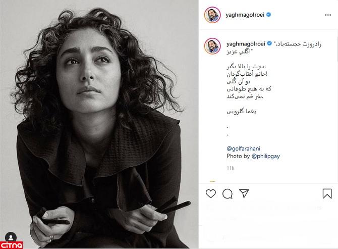Click the black and white portrait photo

[x=99, y=124]
